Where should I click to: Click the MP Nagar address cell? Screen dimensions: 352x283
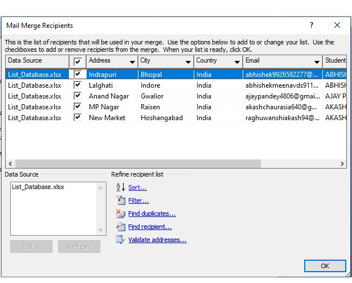click(112, 107)
